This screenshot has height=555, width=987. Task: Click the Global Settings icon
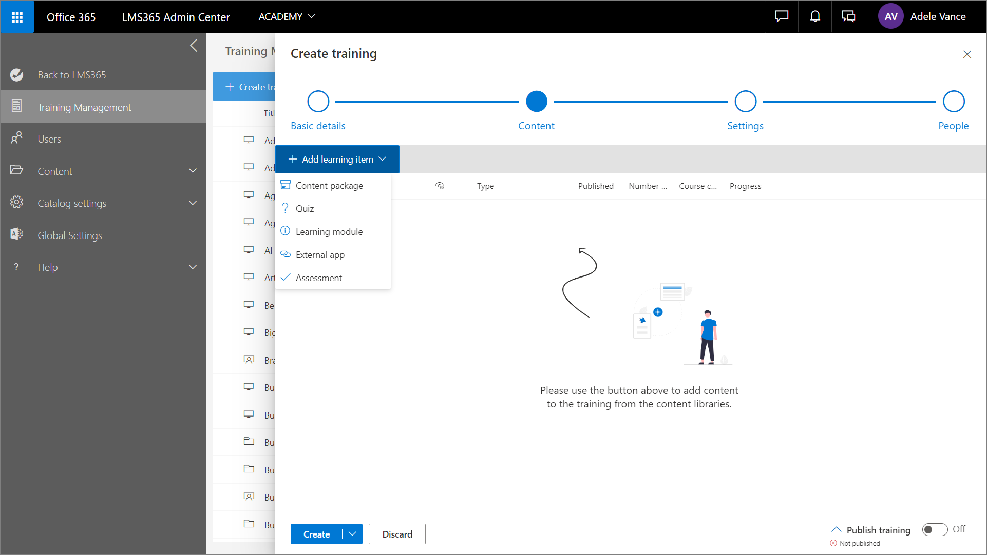coord(17,234)
